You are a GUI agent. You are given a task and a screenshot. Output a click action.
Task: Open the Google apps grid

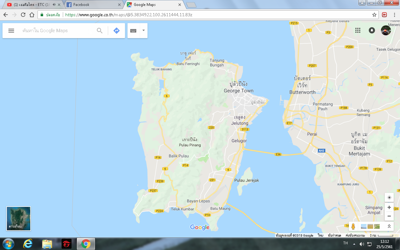tap(358, 30)
